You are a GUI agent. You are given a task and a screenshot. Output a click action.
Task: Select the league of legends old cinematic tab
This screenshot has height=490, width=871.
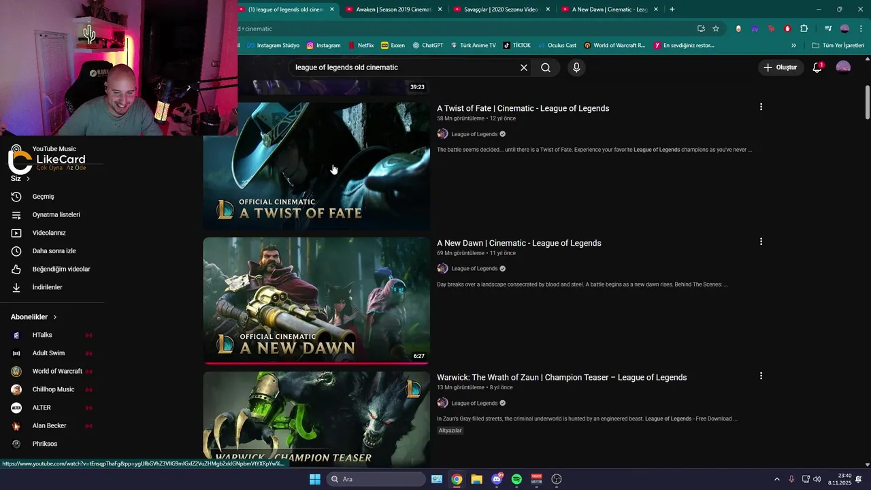[x=285, y=10]
